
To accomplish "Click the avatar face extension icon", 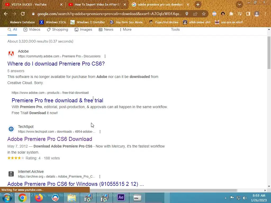I will 223,14.
